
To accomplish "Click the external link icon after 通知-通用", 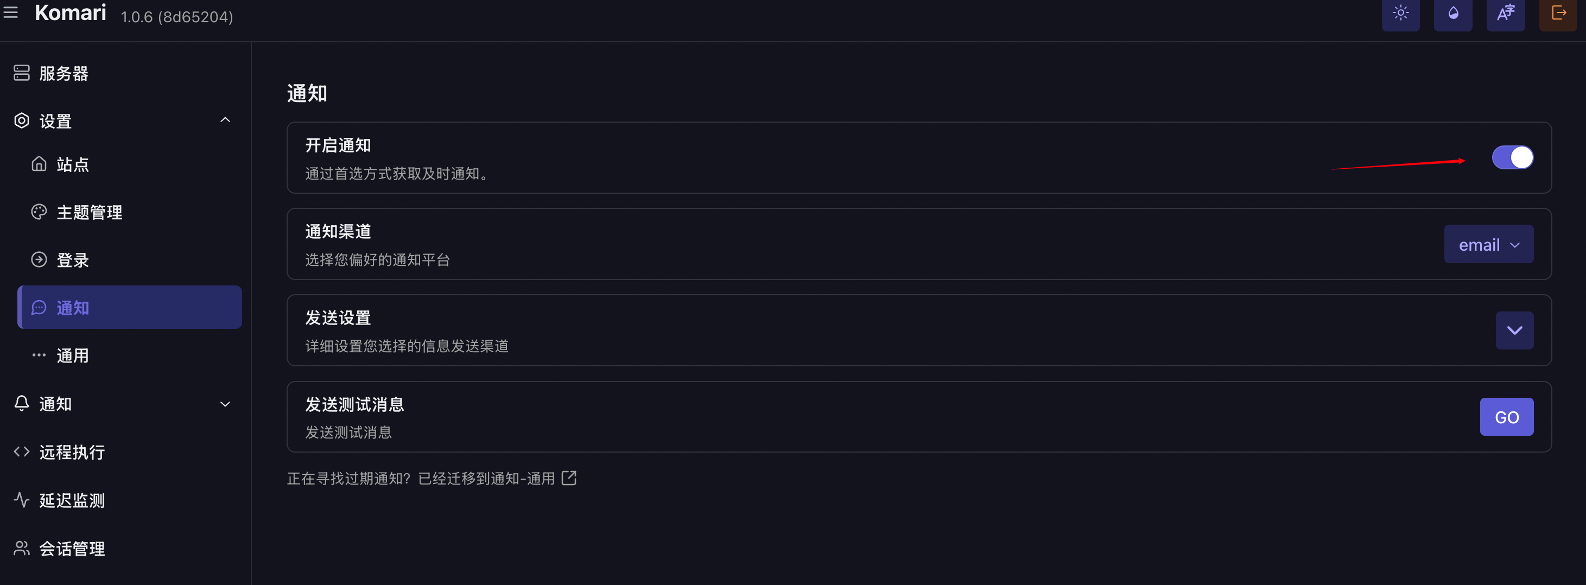I will pos(569,478).
